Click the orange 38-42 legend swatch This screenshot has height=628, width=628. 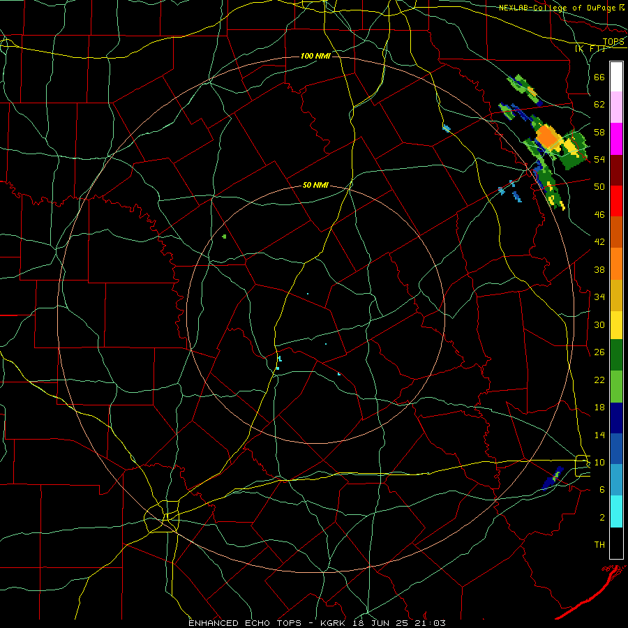(x=616, y=264)
